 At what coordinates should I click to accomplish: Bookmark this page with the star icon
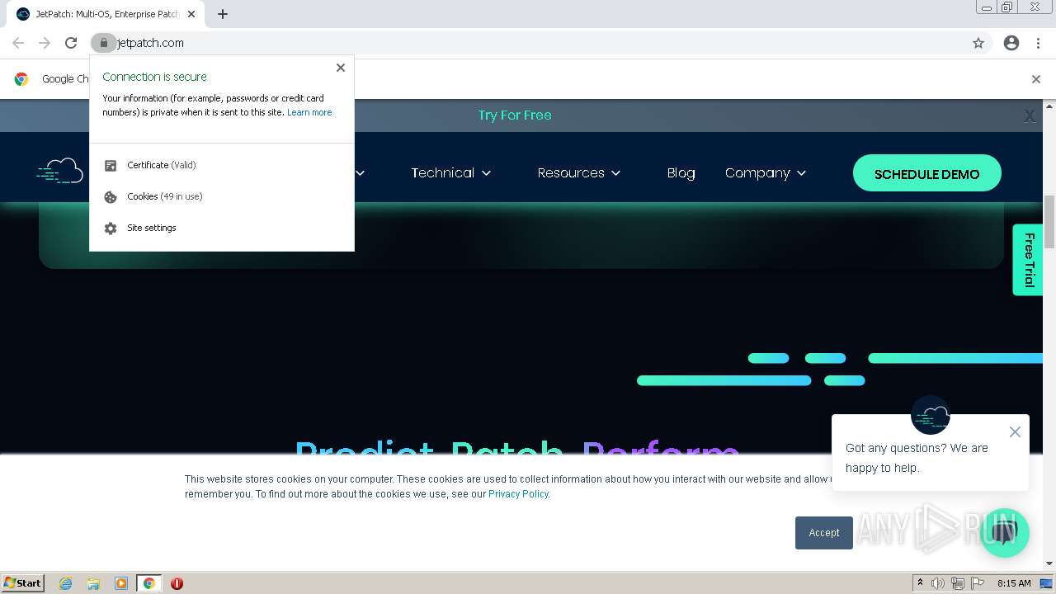978,43
